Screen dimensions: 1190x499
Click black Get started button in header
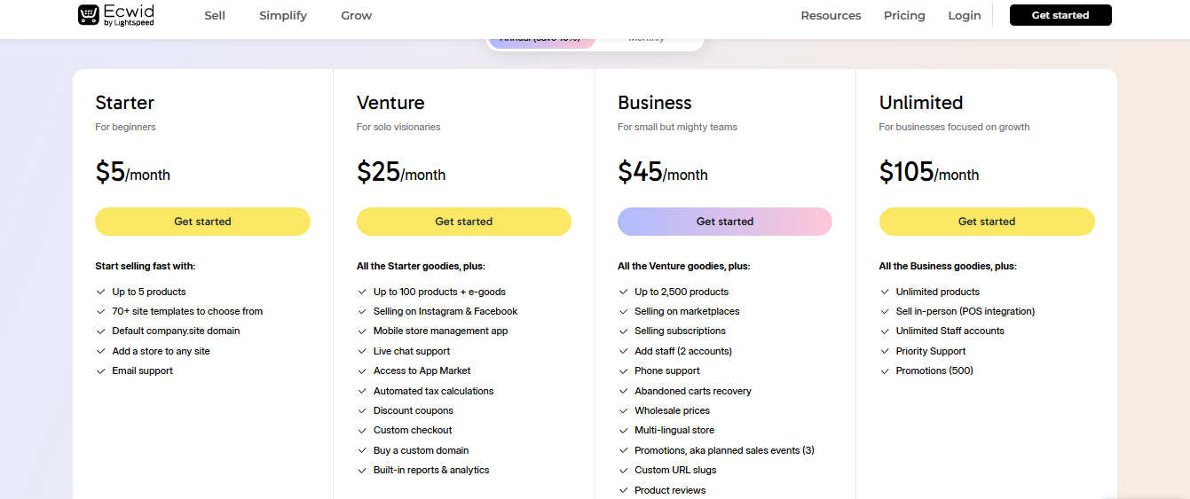point(1060,15)
